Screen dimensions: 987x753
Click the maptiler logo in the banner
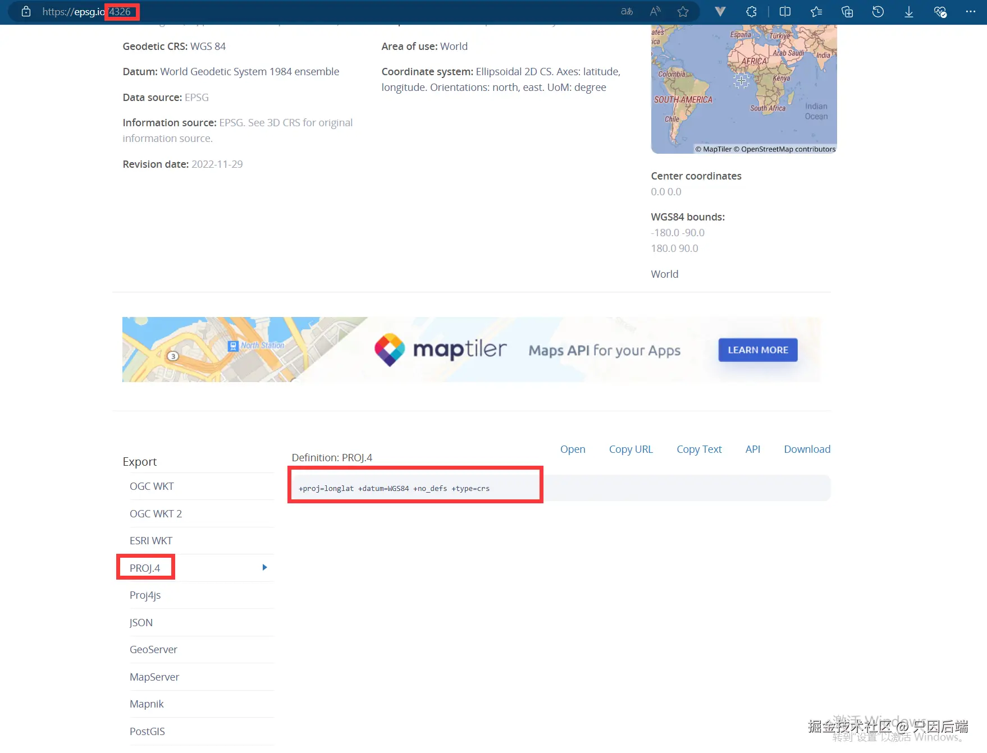(441, 350)
